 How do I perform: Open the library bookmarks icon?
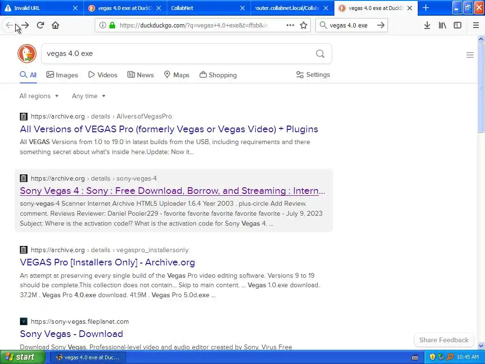click(x=442, y=26)
